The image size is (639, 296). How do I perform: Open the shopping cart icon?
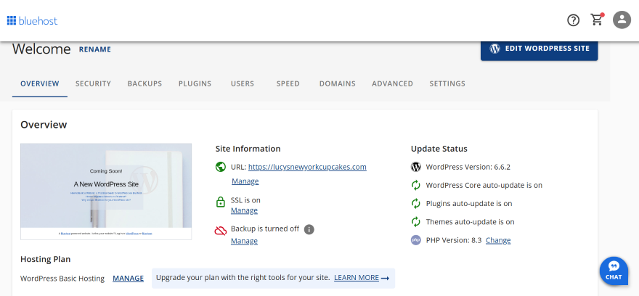(597, 20)
